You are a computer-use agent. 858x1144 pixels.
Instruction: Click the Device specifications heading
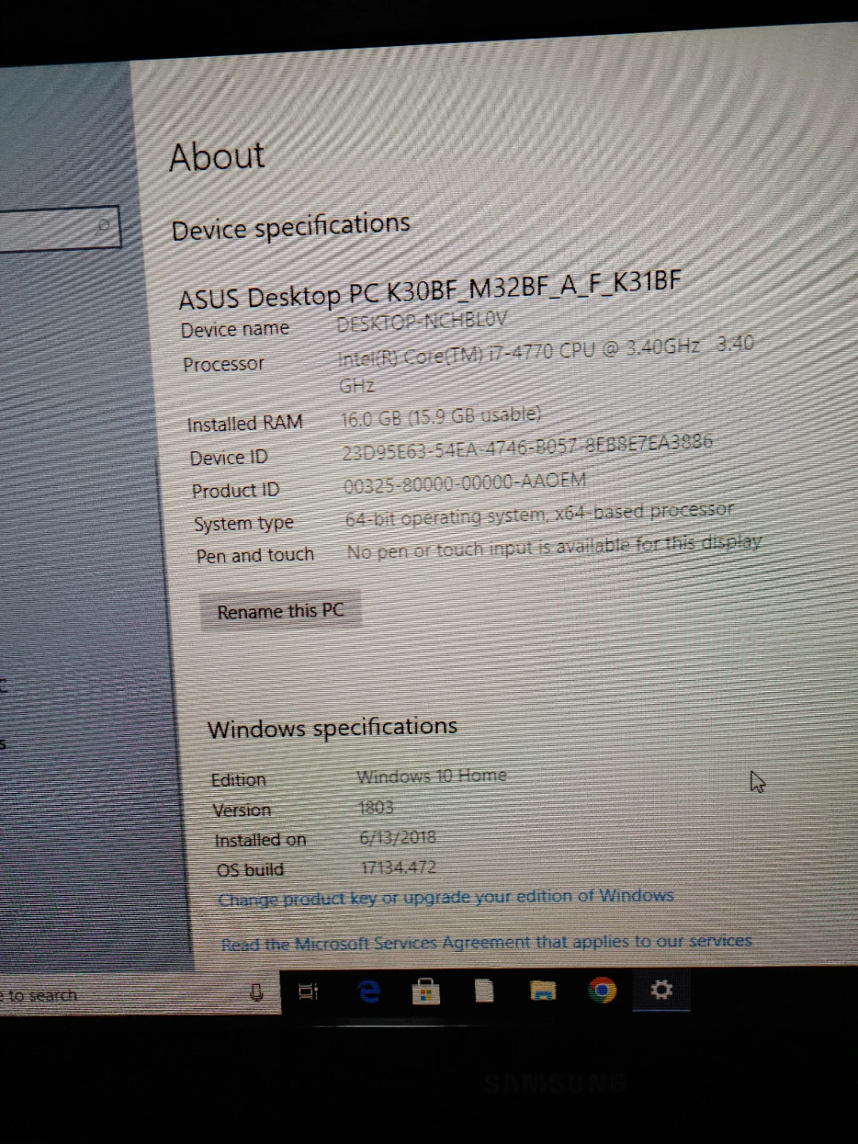tap(291, 226)
